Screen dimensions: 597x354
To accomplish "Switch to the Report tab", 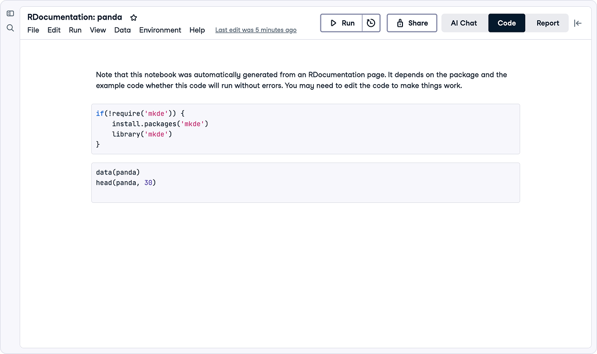I will 547,23.
